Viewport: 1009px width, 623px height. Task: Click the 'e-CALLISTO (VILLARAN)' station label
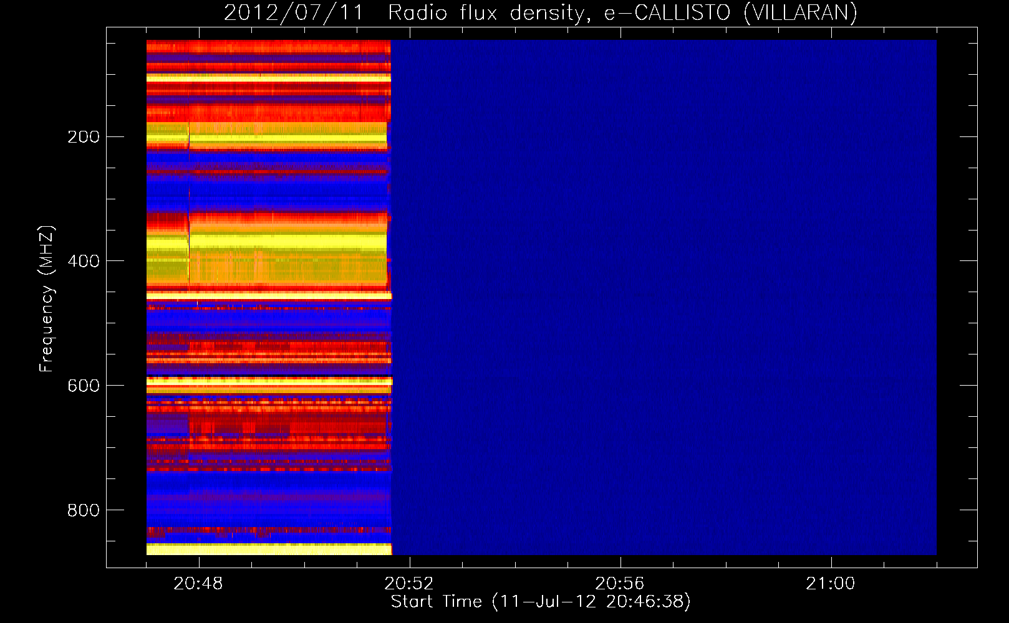click(731, 13)
